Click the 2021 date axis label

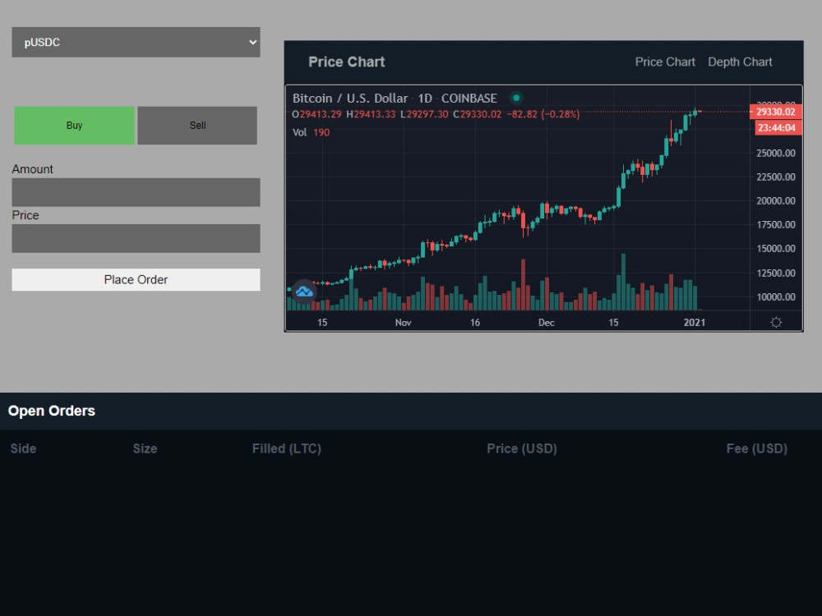click(x=694, y=323)
